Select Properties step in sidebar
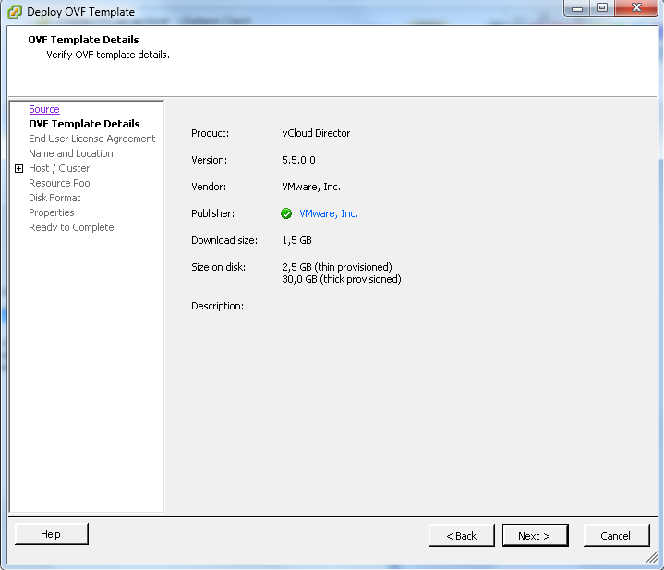Image resolution: width=664 pixels, height=570 pixels. [x=51, y=212]
